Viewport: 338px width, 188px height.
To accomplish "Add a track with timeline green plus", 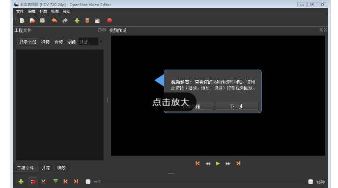I will (21, 182).
